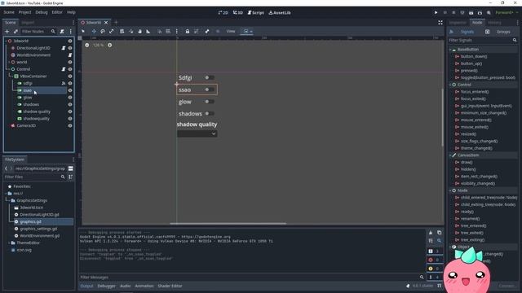The height and width of the screenshot is (293, 522).
Task: Switch to the Script workspace
Action: [x=255, y=13]
